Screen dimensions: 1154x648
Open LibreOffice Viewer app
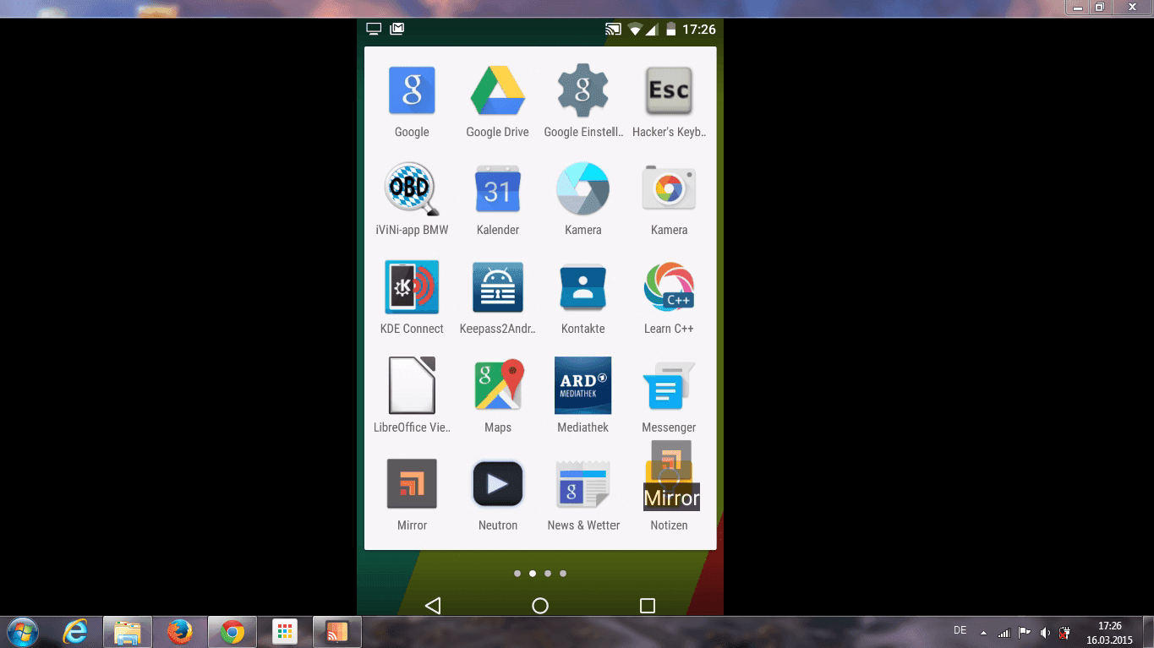click(x=412, y=385)
